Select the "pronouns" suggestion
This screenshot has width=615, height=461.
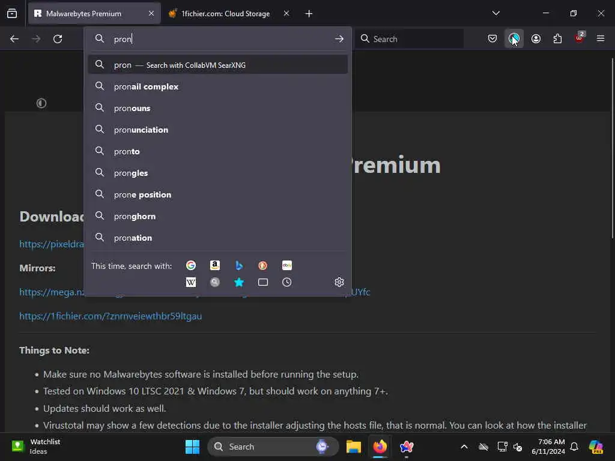(217, 108)
